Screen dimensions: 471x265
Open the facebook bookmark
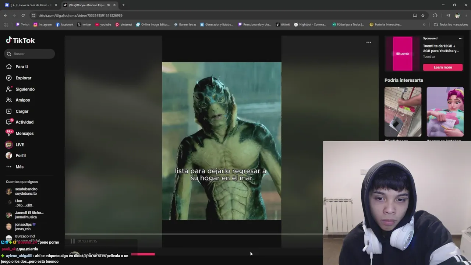tap(64, 25)
